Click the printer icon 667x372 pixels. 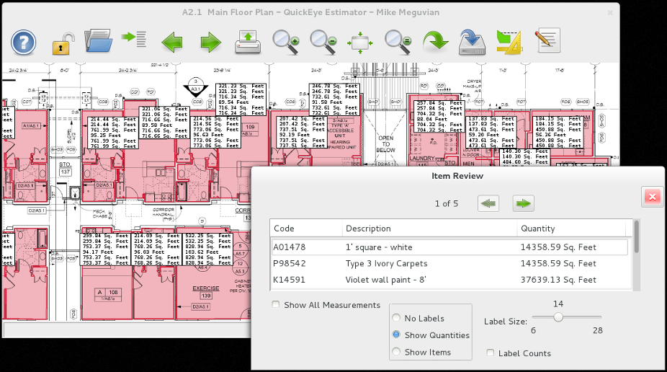tap(248, 42)
